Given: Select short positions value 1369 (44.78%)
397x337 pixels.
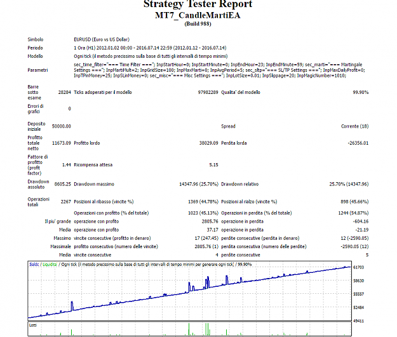Looking at the screenshot, I should point(203,202).
